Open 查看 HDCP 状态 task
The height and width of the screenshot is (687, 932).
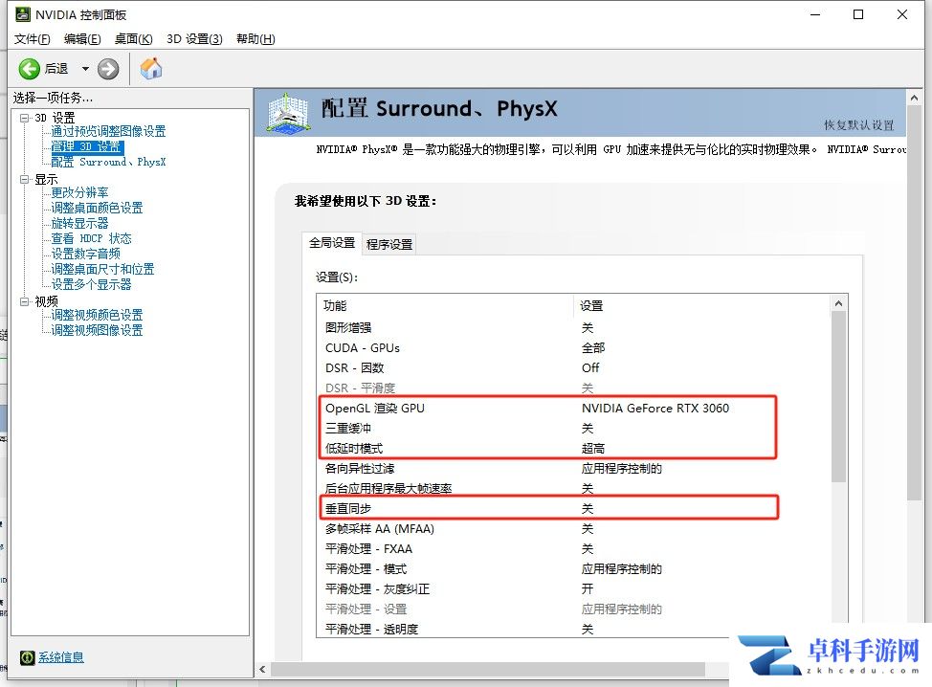tap(91, 238)
